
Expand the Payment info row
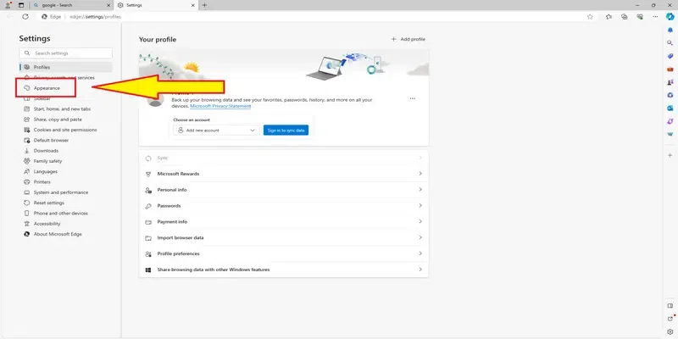pyautogui.click(x=284, y=222)
